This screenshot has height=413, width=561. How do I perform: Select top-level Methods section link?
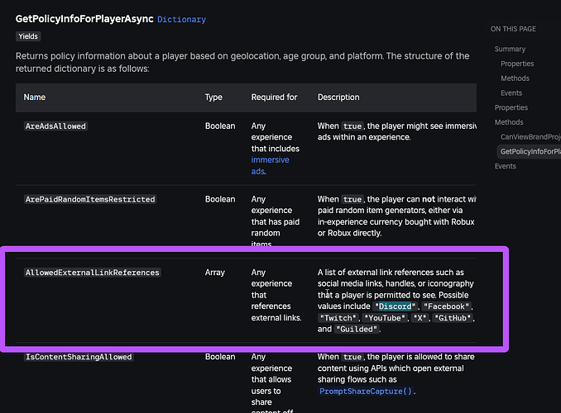[x=509, y=122]
